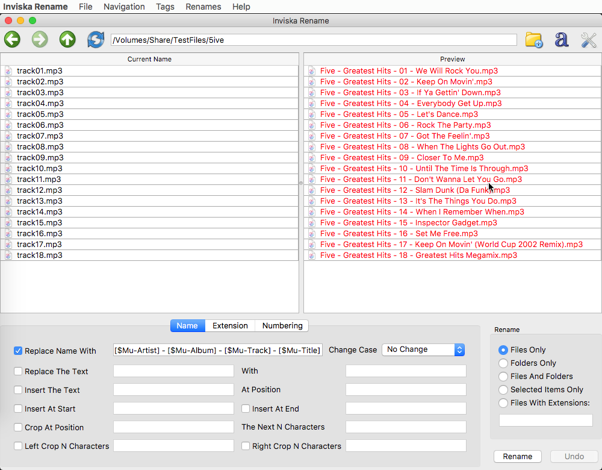Focus the Insert At End text field
The height and width of the screenshot is (470, 602).
(x=406, y=409)
